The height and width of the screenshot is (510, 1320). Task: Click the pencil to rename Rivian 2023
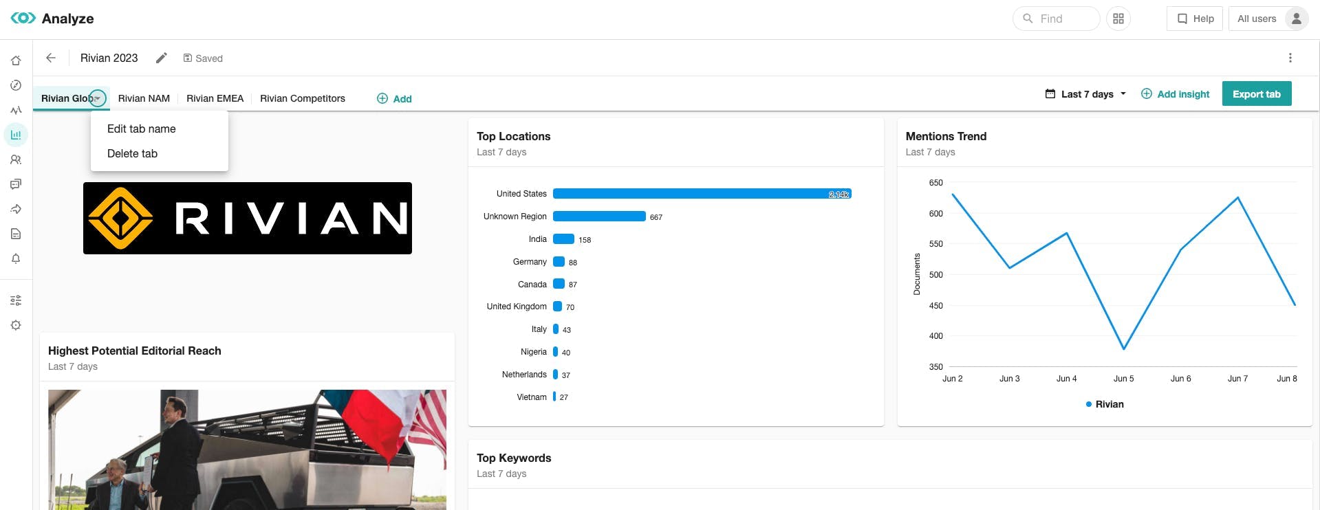click(x=161, y=58)
